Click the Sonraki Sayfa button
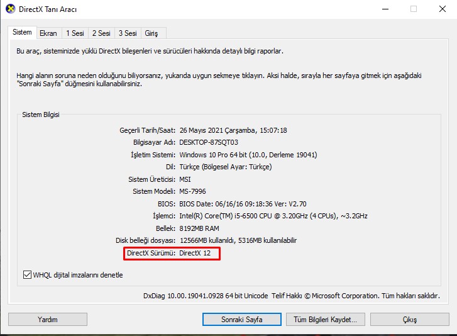Viewport: 457px width, 336px height. 242,320
